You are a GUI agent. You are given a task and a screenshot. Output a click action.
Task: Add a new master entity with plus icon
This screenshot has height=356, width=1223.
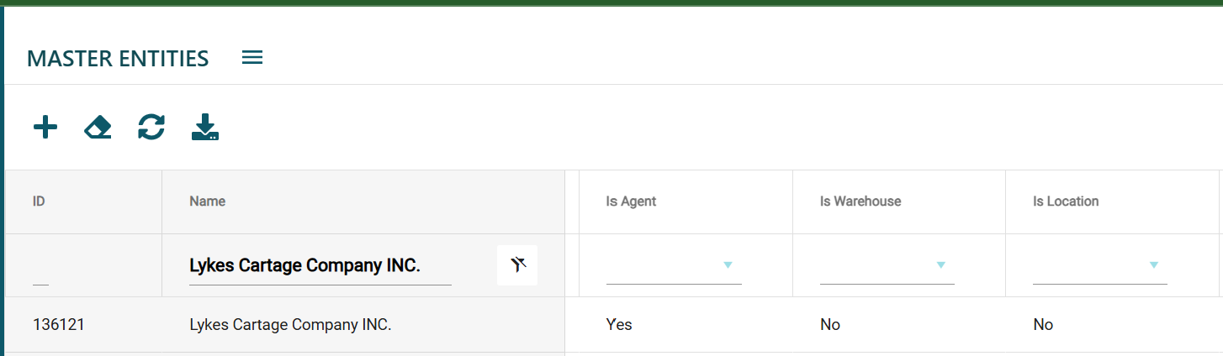(45, 128)
